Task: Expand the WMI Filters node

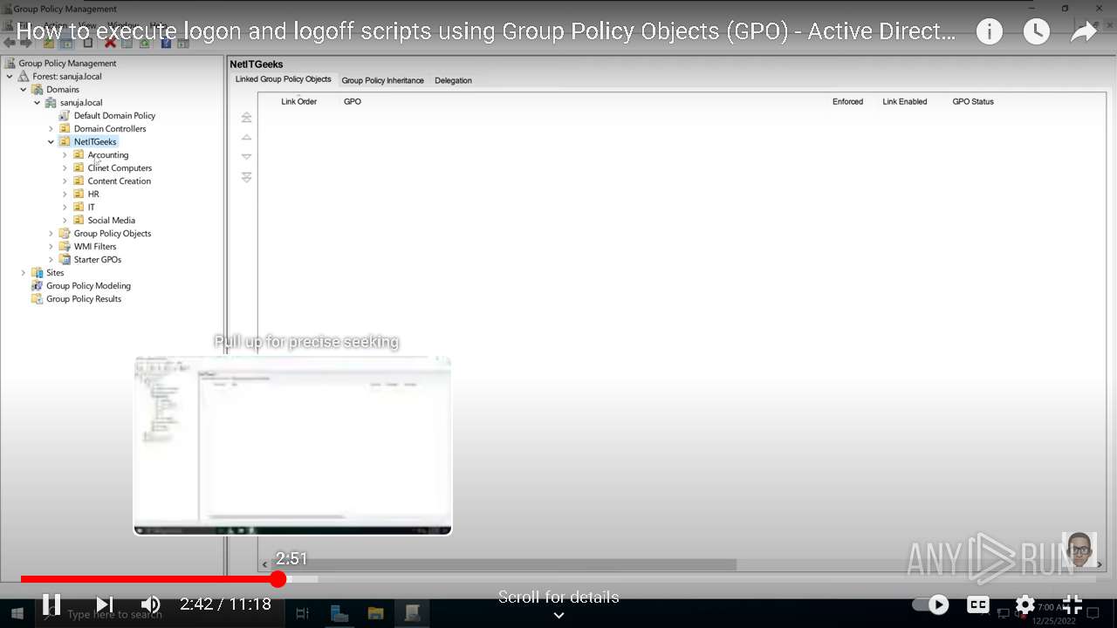Action: click(51, 247)
